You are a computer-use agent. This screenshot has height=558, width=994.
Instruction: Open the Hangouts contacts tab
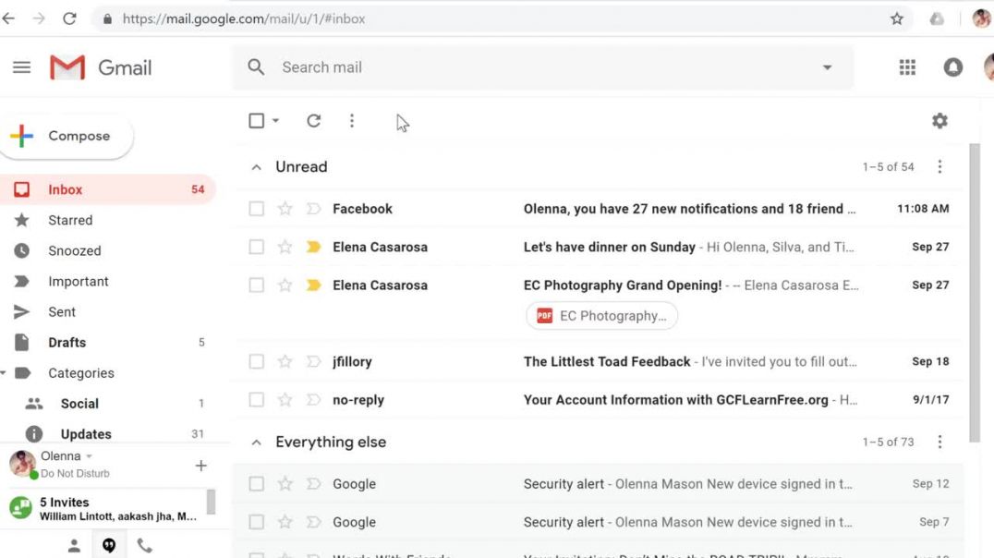tap(74, 545)
